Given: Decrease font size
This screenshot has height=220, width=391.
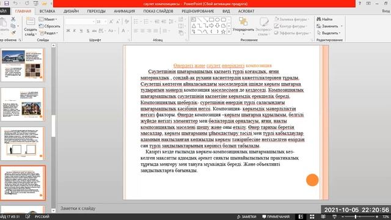Looking at the screenshot, I should pos(118,22).
